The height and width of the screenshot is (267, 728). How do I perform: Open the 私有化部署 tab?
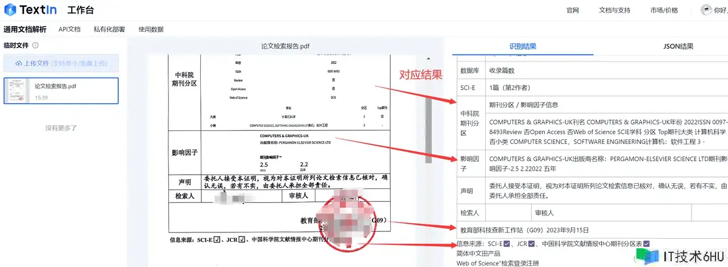[109, 29]
